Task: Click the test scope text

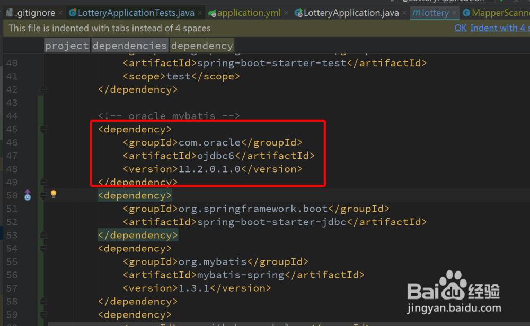Action: [179, 76]
